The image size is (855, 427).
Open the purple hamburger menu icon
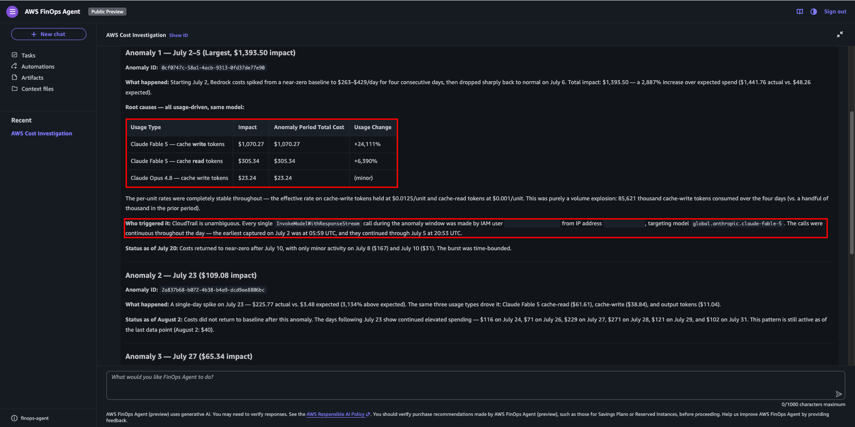[12, 12]
